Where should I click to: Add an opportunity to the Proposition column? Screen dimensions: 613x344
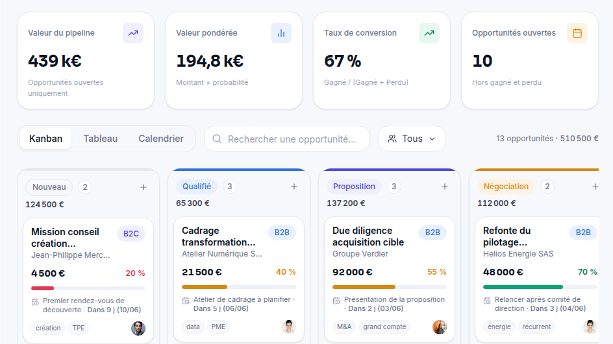coord(445,187)
